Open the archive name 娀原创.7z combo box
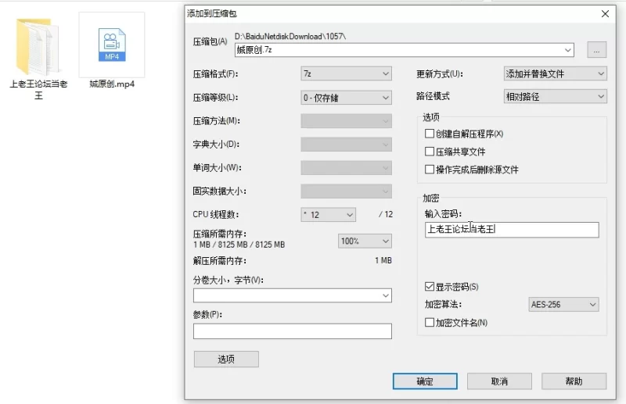The height and width of the screenshot is (404, 626). pyautogui.click(x=404, y=50)
